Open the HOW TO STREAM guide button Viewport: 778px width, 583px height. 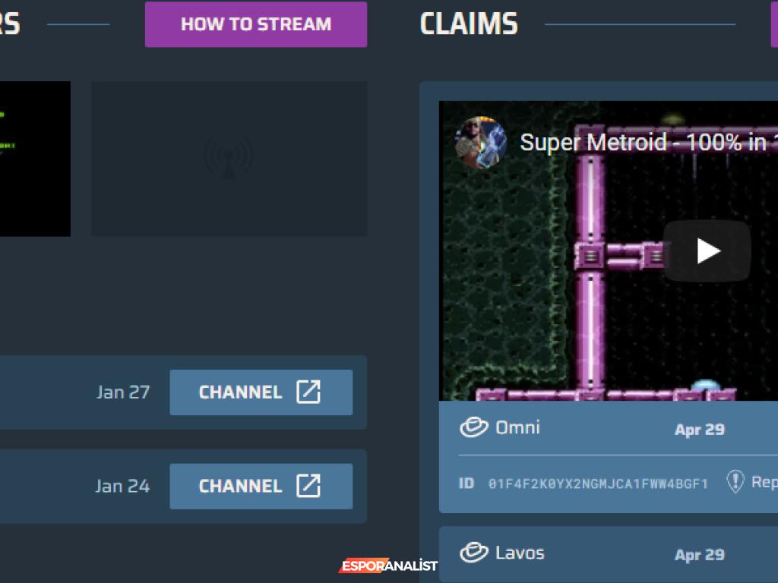[255, 24]
